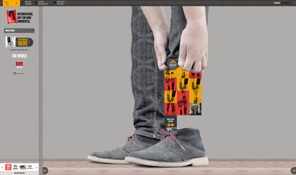Expand the Watch Video dropdown
The height and width of the screenshot is (175, 296).
click(19, 30)
